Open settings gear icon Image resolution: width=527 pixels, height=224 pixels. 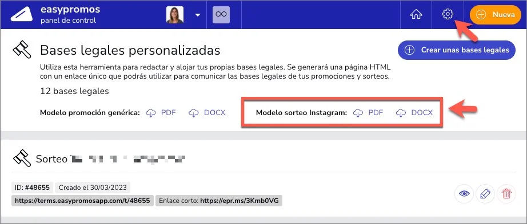[448, 14]
